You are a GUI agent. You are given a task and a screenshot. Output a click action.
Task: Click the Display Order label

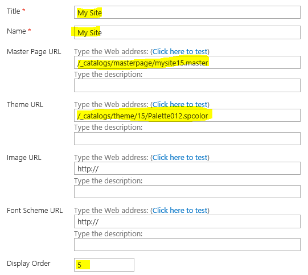(x=28, y=264)
